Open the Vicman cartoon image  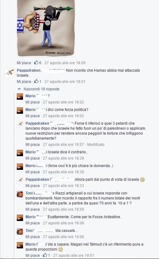click(x=46, y=28)
